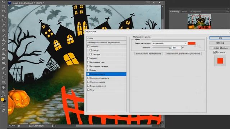Toggle the Просмотр preview checkbox
Screen dimensions: 230x129
(214, 52)
